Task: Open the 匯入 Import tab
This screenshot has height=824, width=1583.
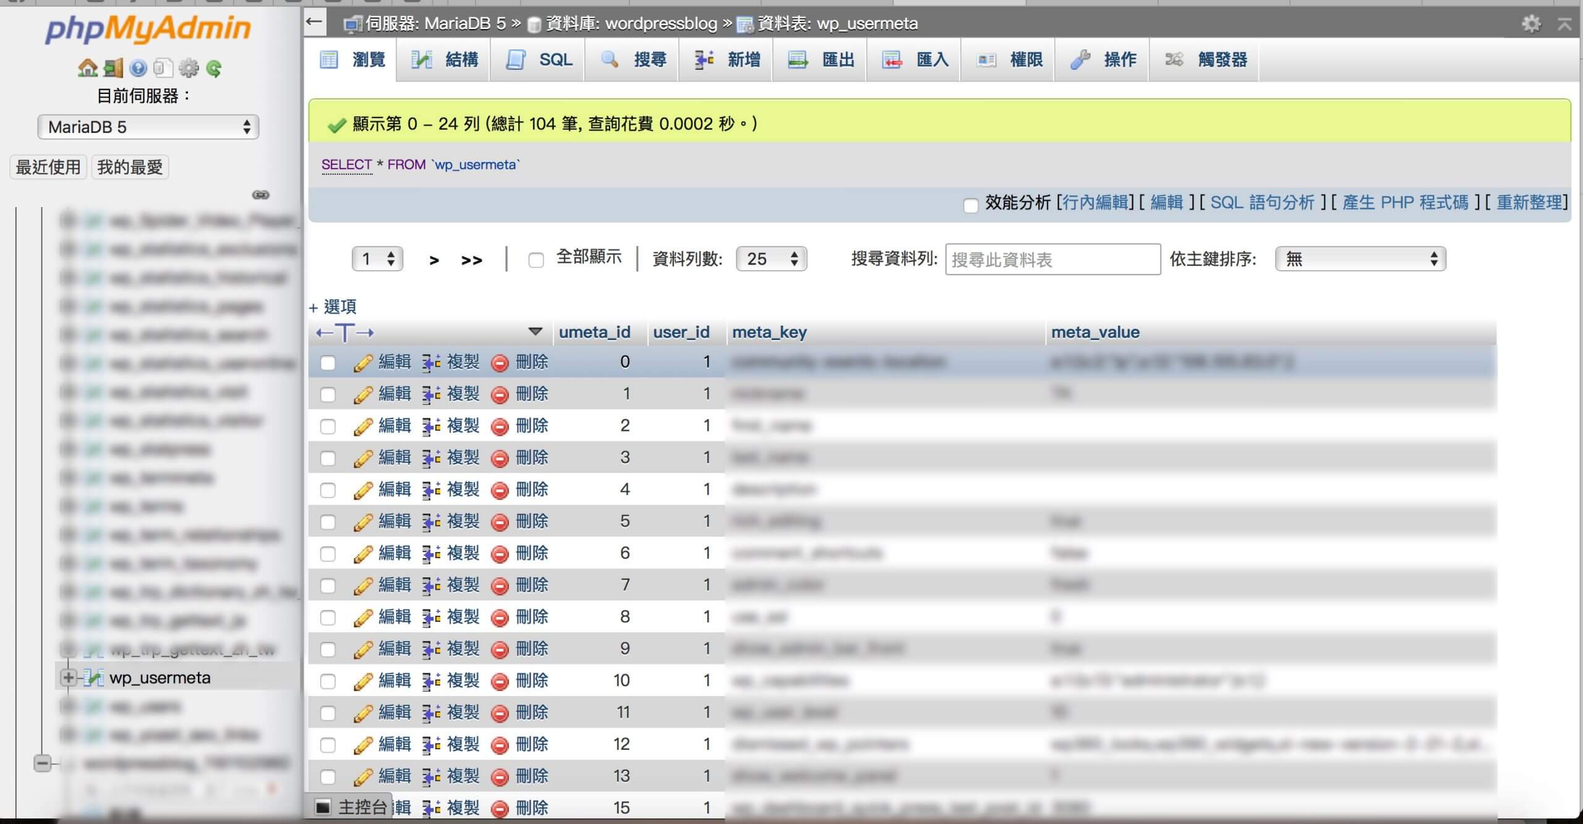Action: point(915,60)
